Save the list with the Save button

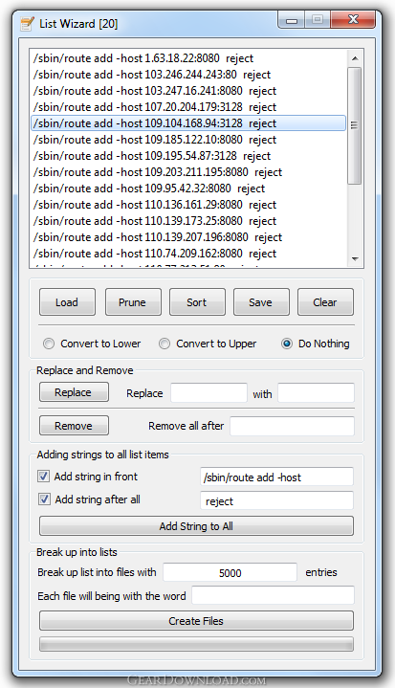click(x=261, y=301)
